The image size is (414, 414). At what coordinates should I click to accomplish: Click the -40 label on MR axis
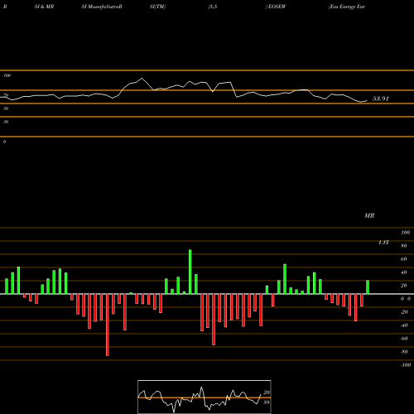click(x=404, y=325)
